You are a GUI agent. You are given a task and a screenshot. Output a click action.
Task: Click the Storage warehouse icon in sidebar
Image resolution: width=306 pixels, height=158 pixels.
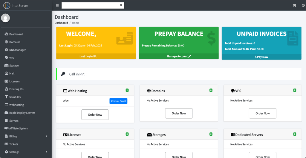pyautogui.click(x=6, y=66)
